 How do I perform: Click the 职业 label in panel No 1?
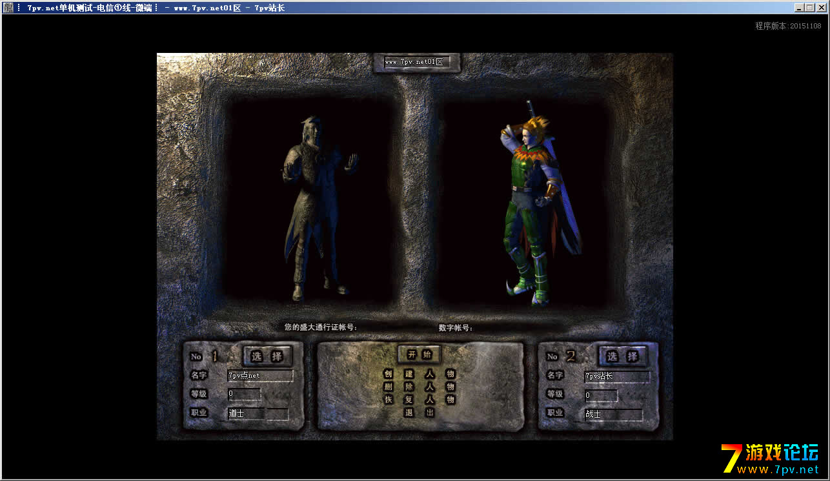pos(198,413)
